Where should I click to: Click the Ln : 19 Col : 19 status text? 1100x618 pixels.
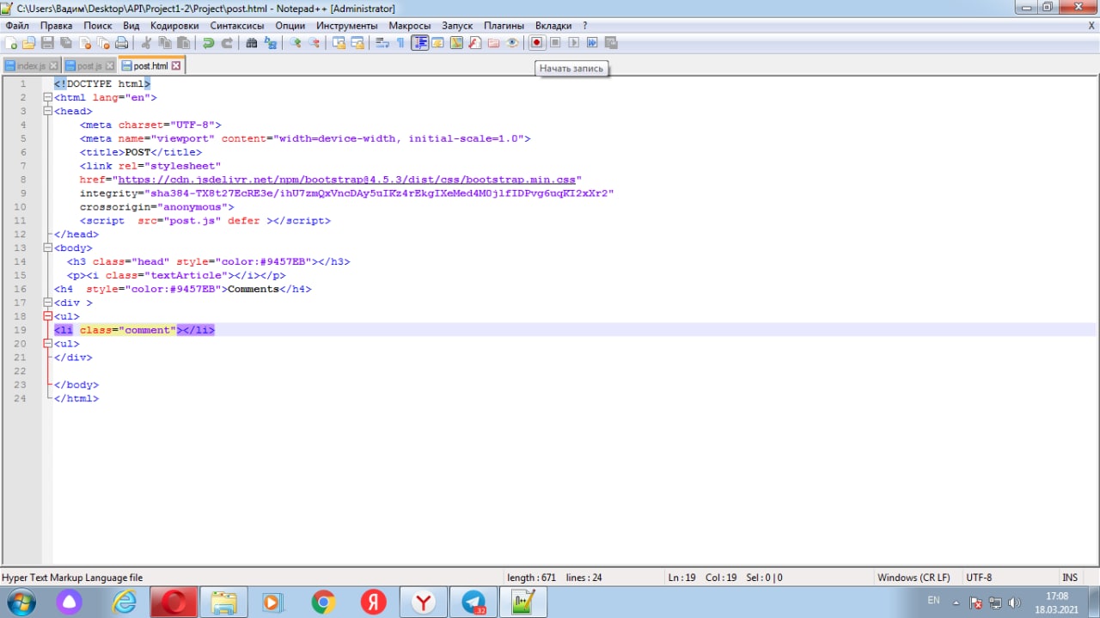[702, 578]
